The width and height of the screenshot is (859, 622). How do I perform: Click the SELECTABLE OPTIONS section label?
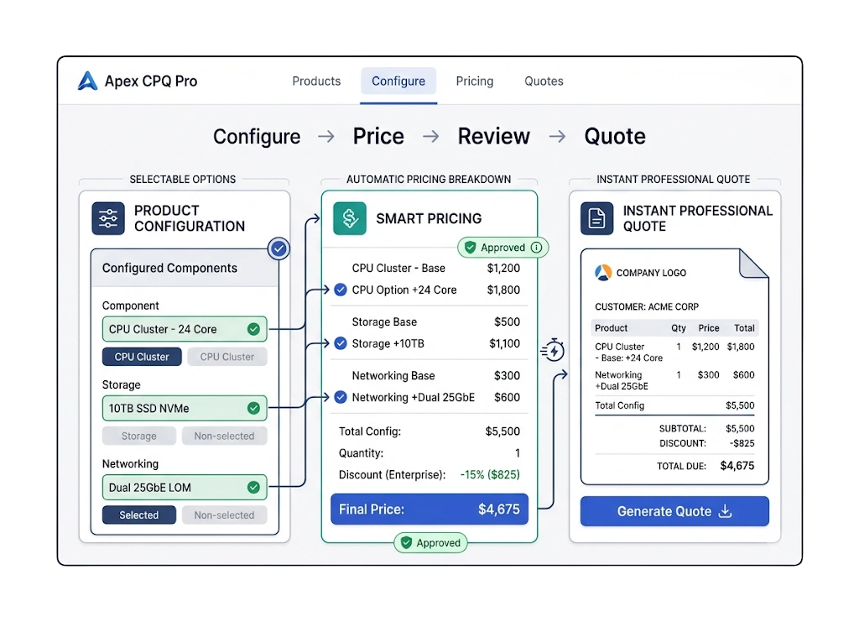182,179
